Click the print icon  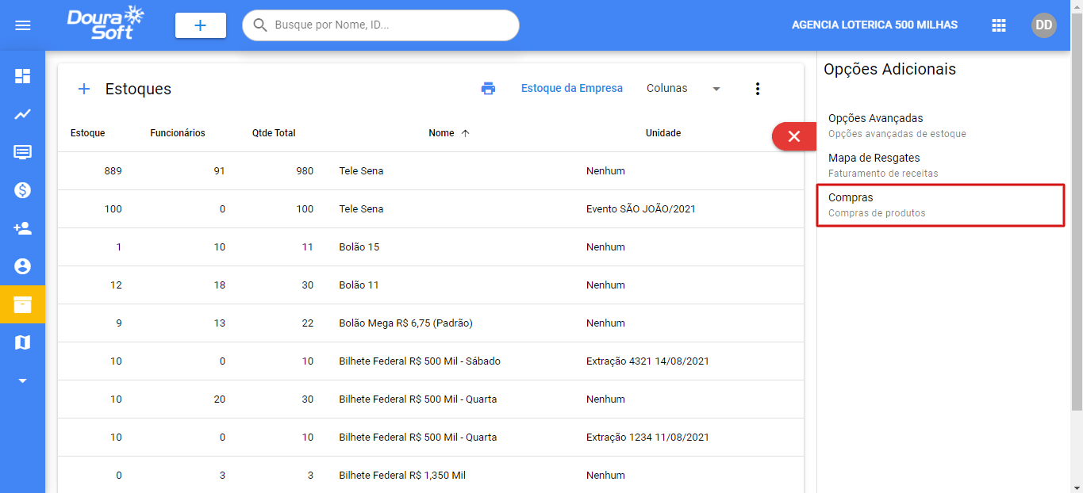[488, 89]
